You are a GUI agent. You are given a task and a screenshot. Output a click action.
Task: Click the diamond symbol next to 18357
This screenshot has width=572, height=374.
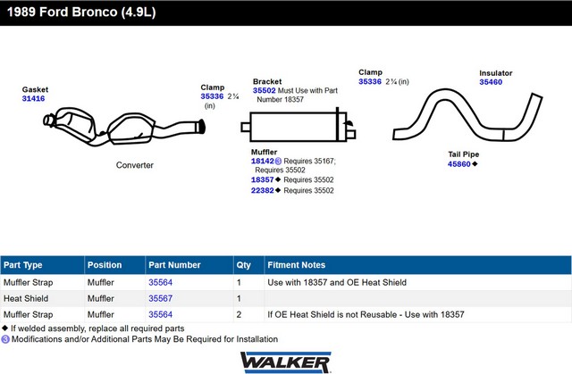pyautogui.click(x=278, y=179)
